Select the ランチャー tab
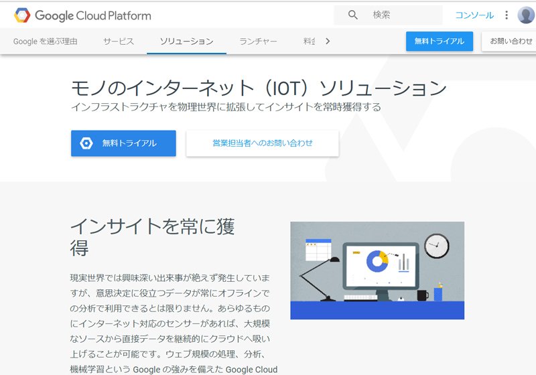The width and height of the screenshot is (536, 375). (x=258, y=42)
